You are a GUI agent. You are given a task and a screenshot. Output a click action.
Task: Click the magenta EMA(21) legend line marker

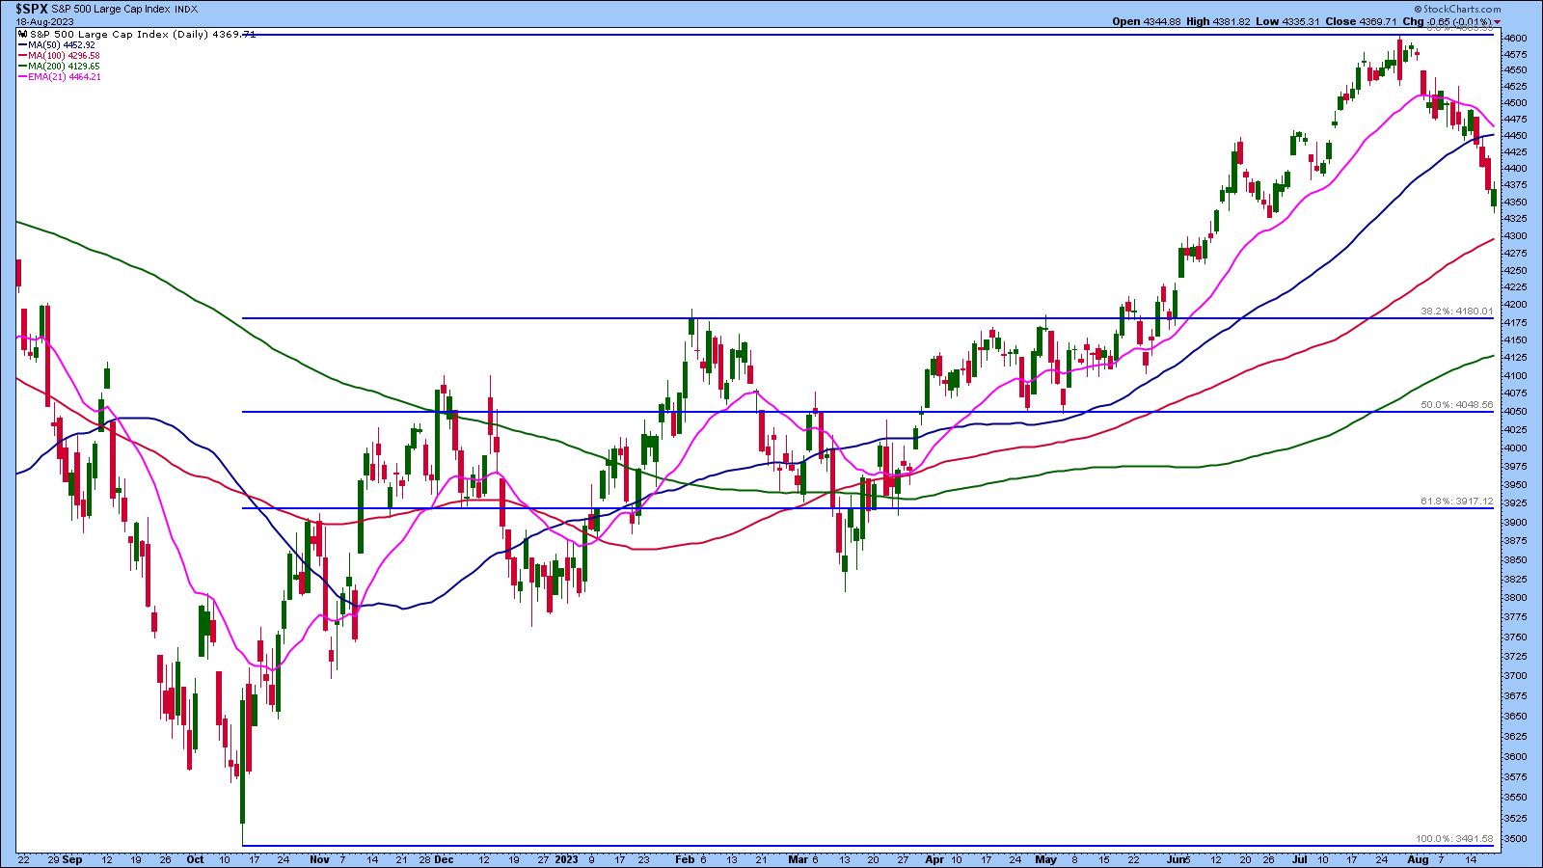(x=21, y=76)
